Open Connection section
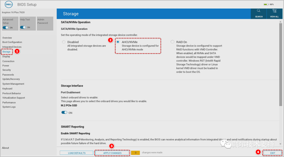Viewport: 284px width, 157px height. (8, 61)
